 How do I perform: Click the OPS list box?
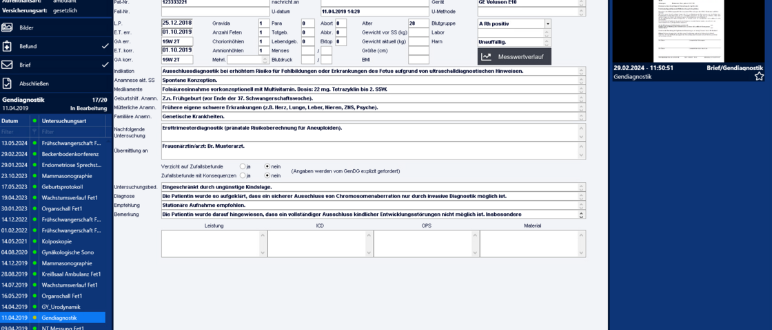427,243
